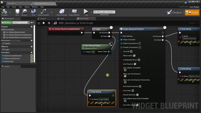This screenshot has height=113, width=201.
Task: Open Play options dropdown arrow
Action: pyautogui.click(x=91, y=13)
